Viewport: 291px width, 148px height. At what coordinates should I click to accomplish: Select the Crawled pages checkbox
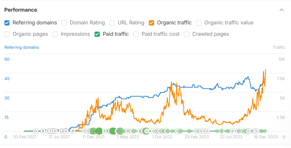pyautogui.click(x=187, y=34)
